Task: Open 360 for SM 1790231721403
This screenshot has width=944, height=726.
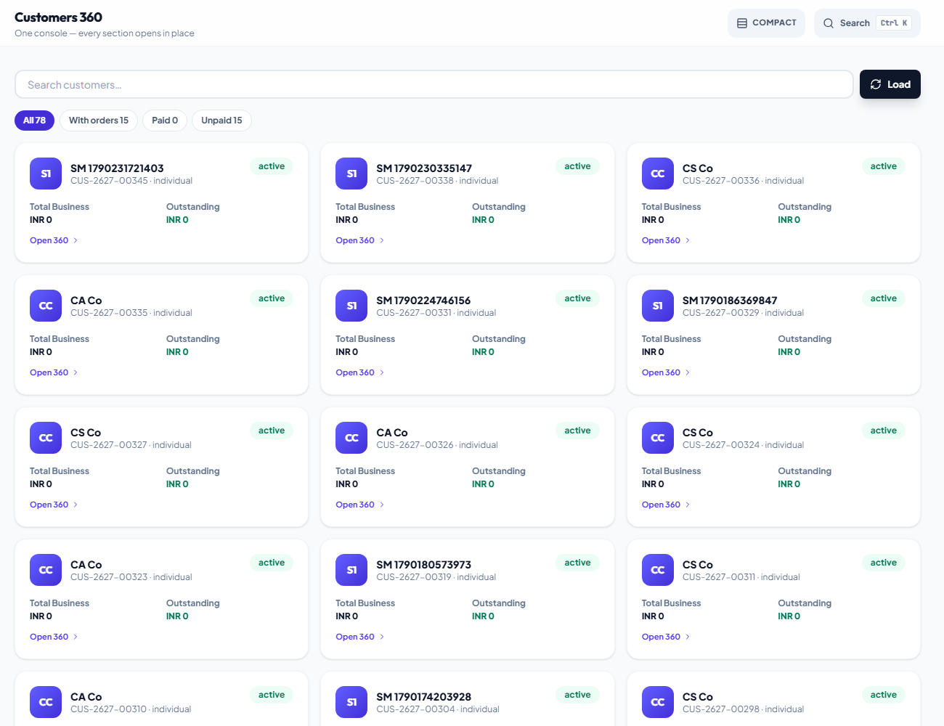Action: tap(54, 240)
